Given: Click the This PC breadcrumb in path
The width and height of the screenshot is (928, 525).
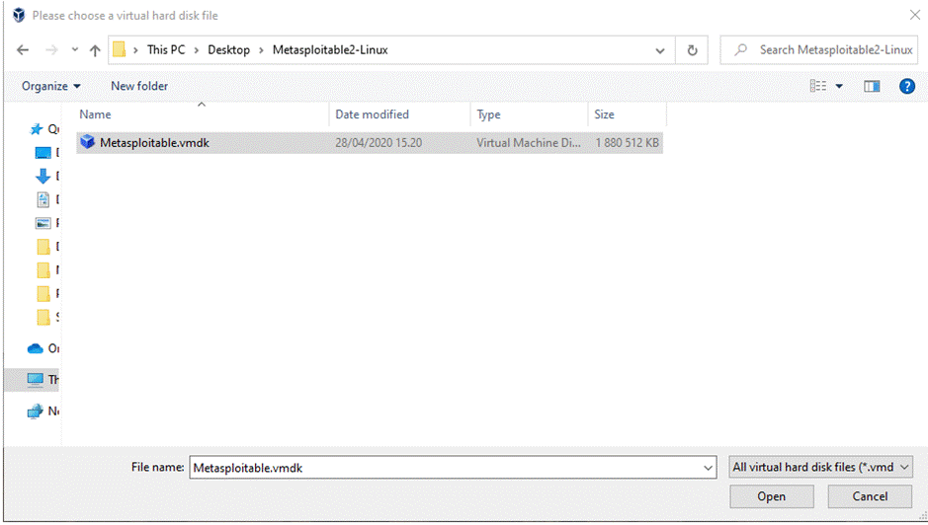Looking at the screenshot, I should [170, 50].
